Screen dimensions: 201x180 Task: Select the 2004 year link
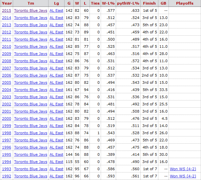pyautogui.click(x=7, y=90)
